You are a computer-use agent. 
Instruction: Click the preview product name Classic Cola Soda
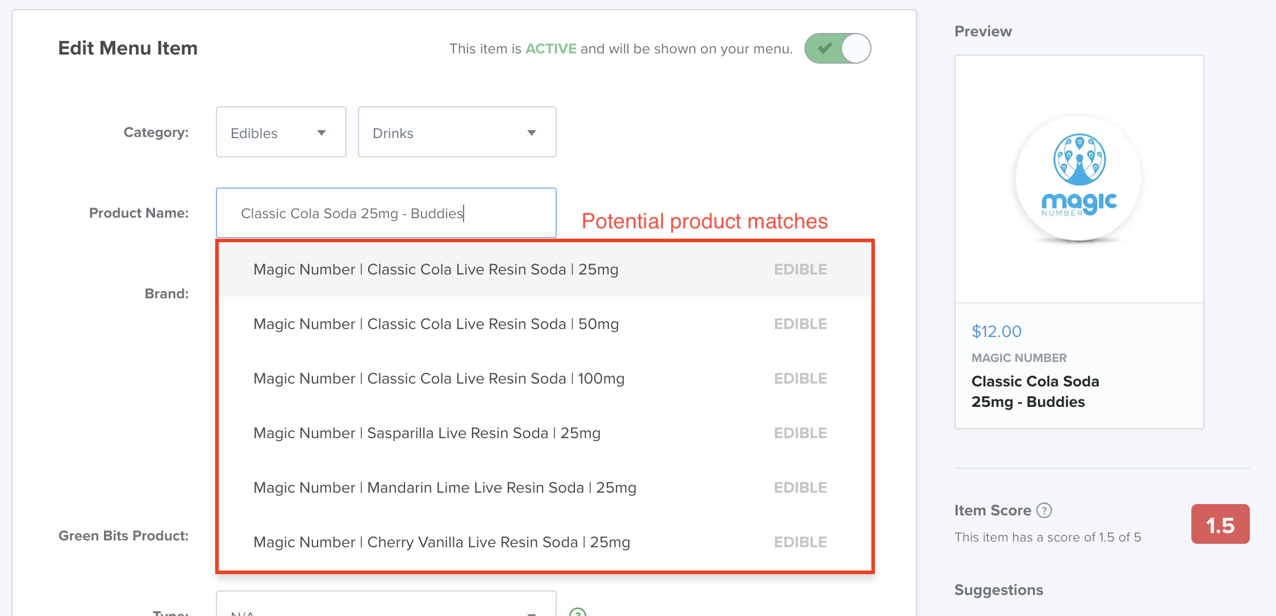(x=1035, y=392)
